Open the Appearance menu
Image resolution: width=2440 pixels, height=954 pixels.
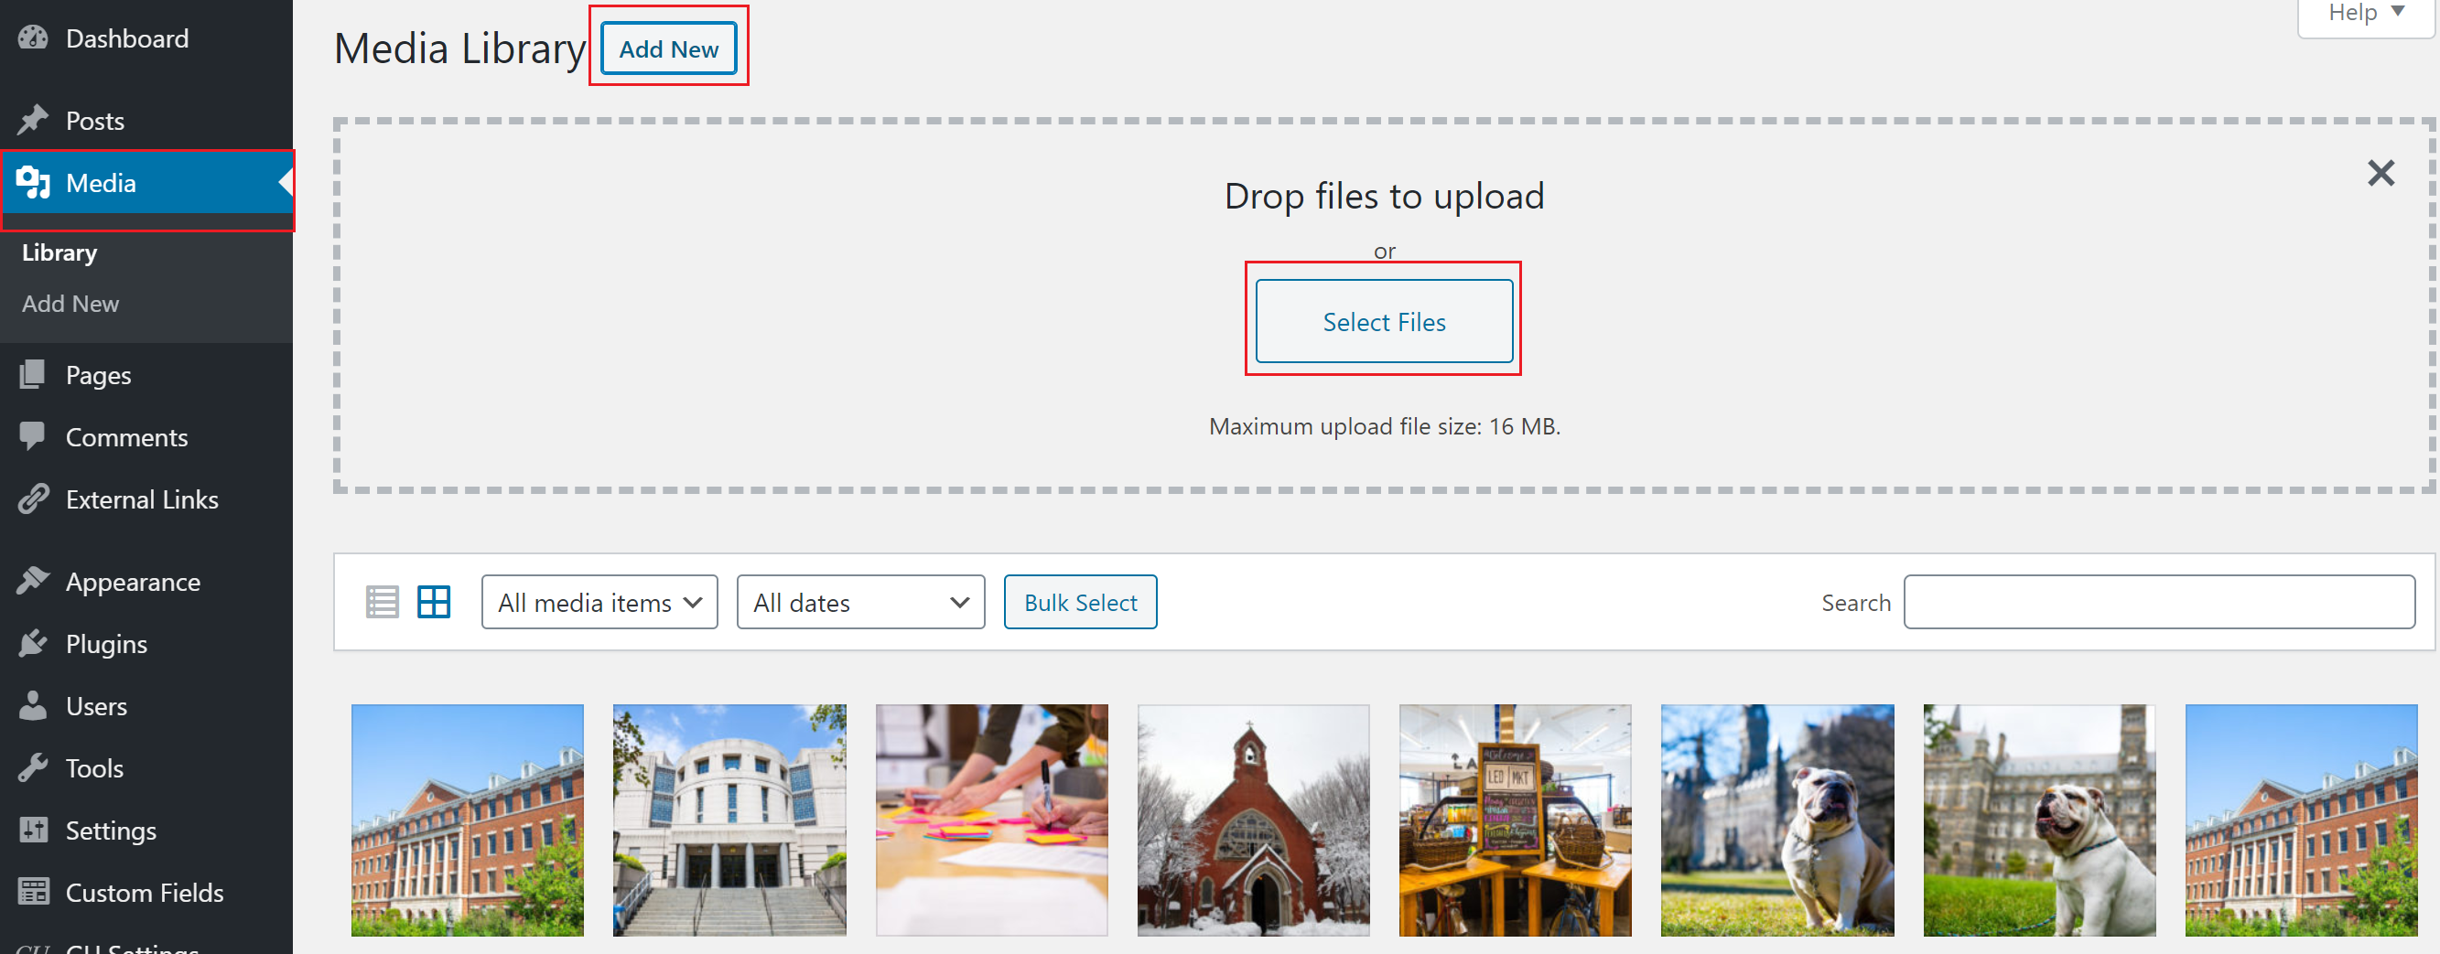pyautogui.click(x=133, y=581)
